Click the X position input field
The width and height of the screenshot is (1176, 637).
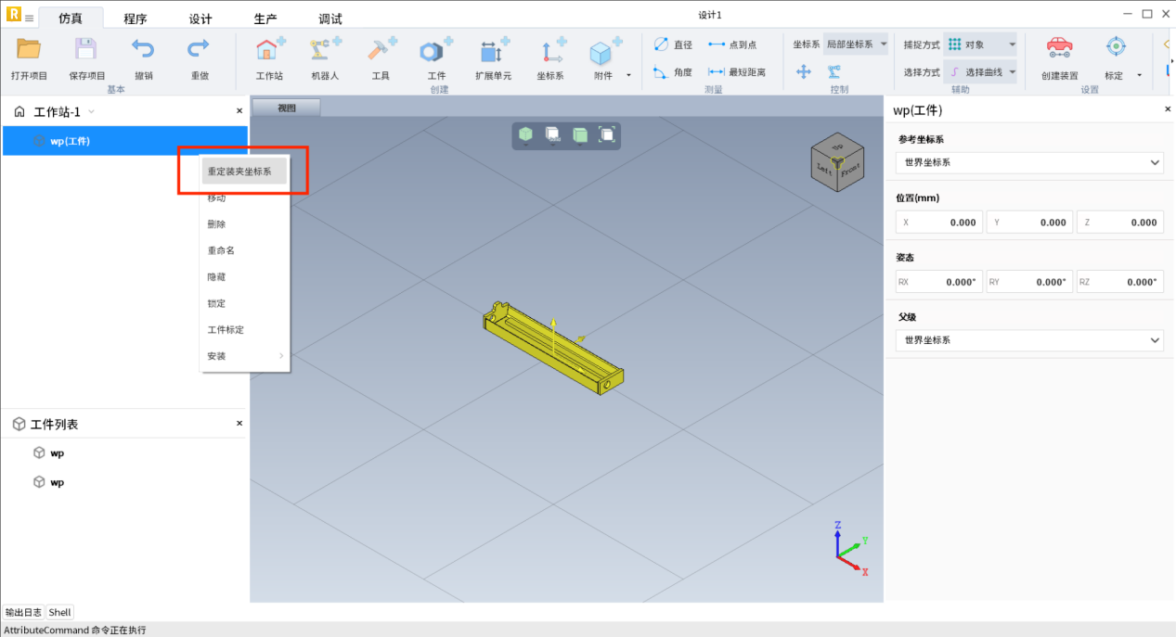[937, 223]
